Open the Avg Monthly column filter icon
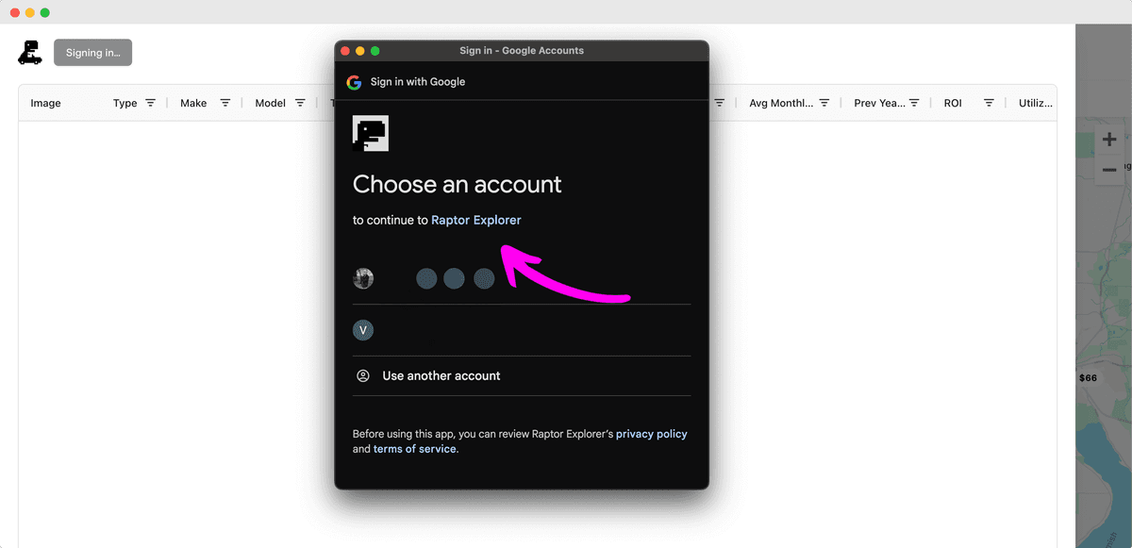The image size is (1132, 548). (824, 103)
